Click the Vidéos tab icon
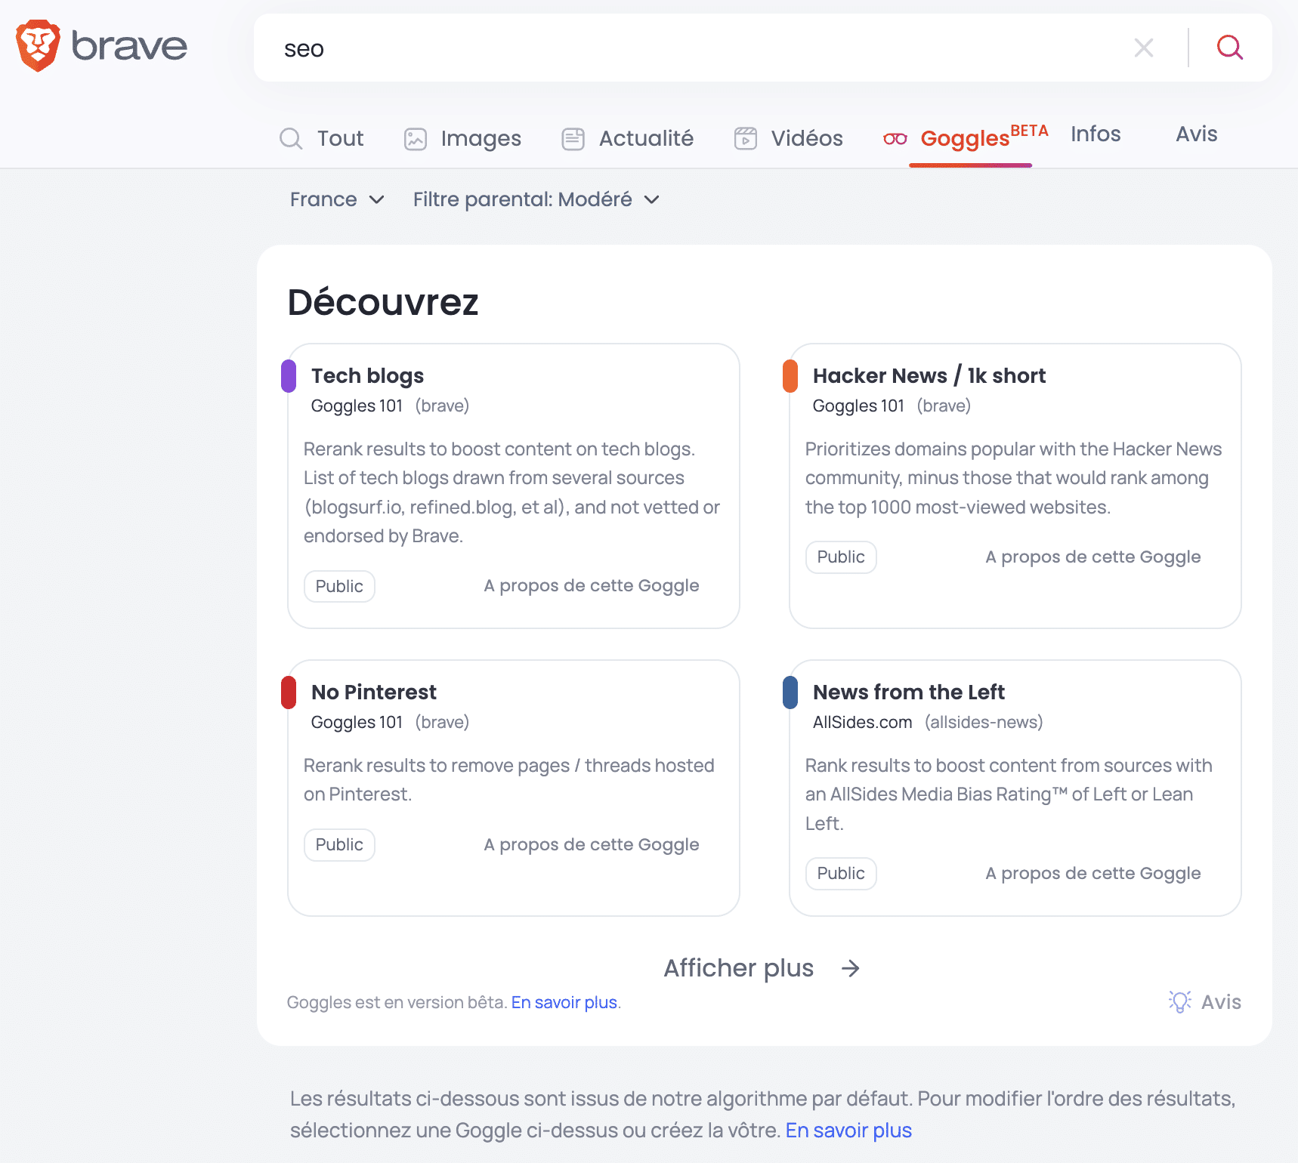Viewport: 1298px width, 1163px height. point(745,139)
